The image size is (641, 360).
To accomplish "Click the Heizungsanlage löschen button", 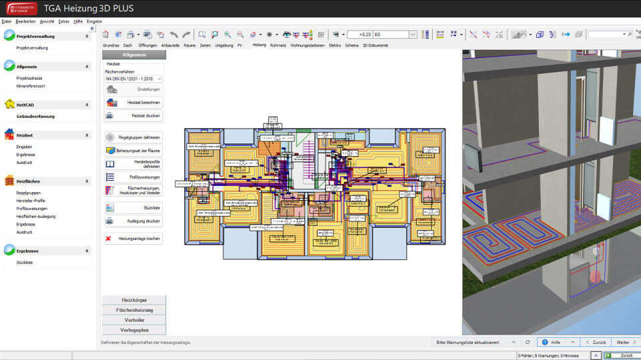I will [x=134, y=238].
